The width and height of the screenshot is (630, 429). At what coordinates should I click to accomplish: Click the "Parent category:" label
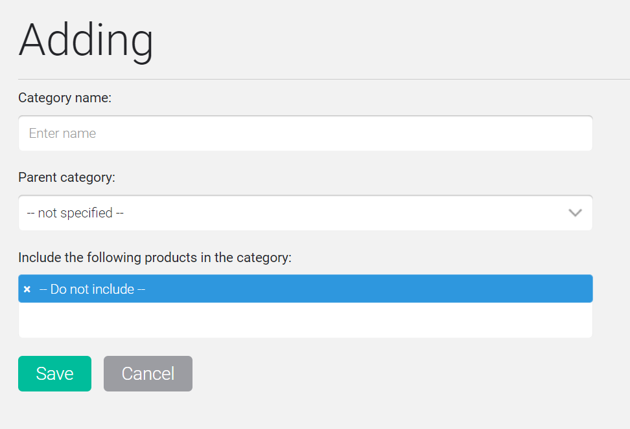click(67, 177)
